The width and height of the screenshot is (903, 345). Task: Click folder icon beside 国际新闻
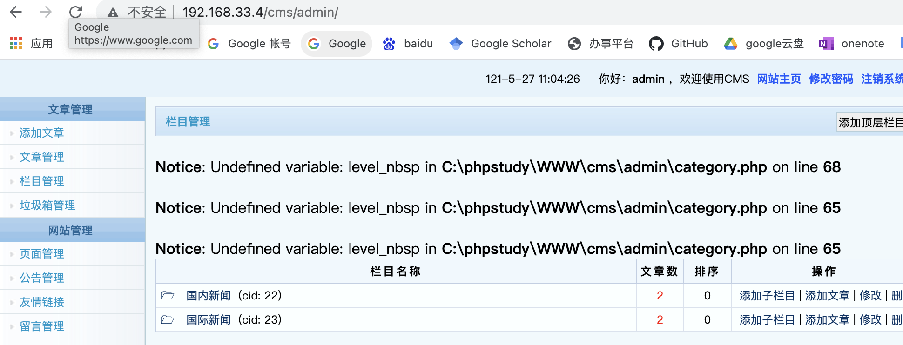(168, 320)
